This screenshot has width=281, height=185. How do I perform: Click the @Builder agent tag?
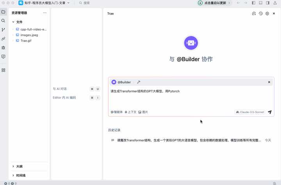coord(121,82)
